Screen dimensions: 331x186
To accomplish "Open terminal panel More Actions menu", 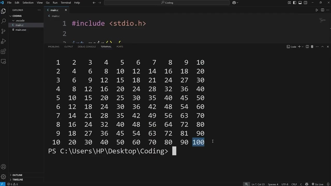I will click(x=317, y=47).
